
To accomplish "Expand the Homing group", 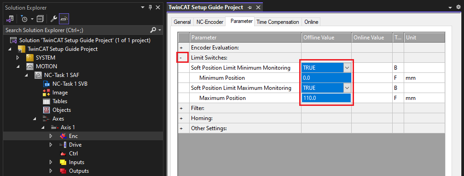I will (x=181, y=119).
